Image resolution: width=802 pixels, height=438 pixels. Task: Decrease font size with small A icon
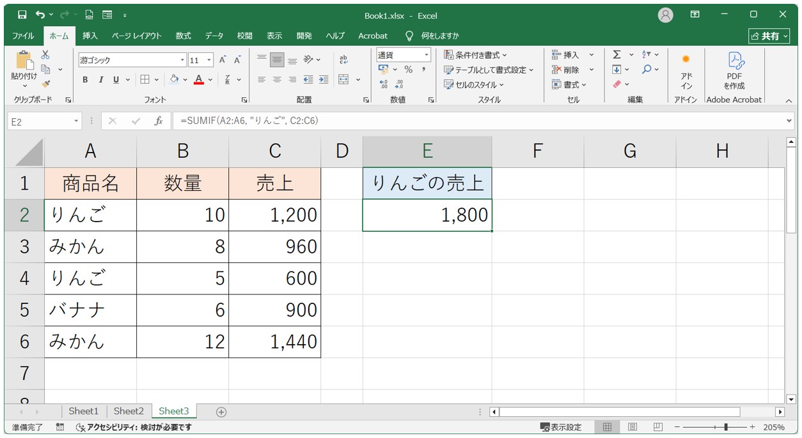coord(237,60)
